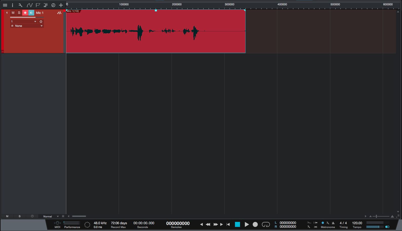The width and height of the screenshot is (402, 231).
Task: Click the MIDI activity indicator
Action: click(58, 223)
